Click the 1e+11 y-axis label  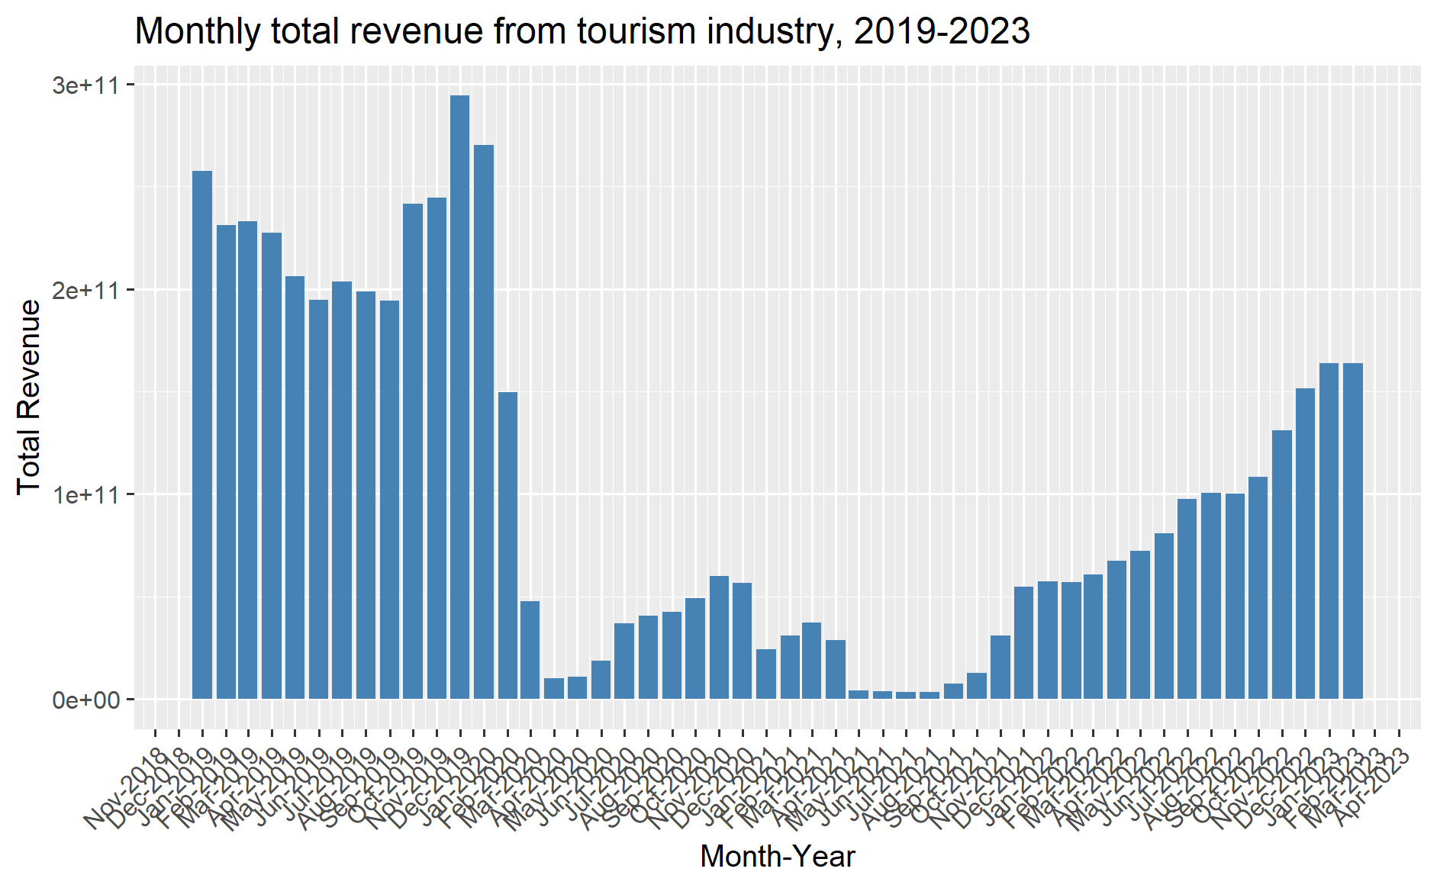click(x=86, y=495)
